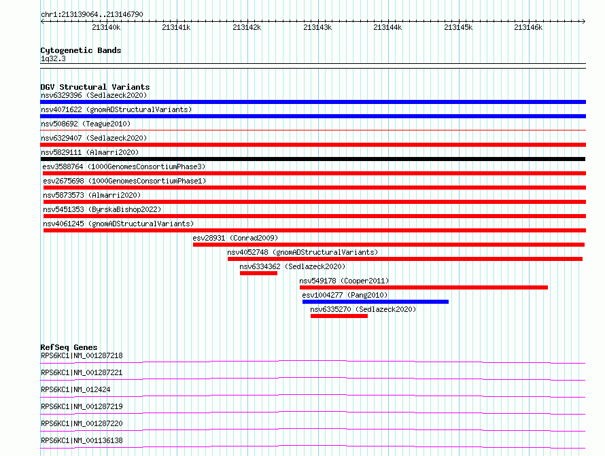605x456 pixels.
Task: Open esv2675698 (1000GenomesConsortiumPhase1) label
Action: [x=124, y=181]
